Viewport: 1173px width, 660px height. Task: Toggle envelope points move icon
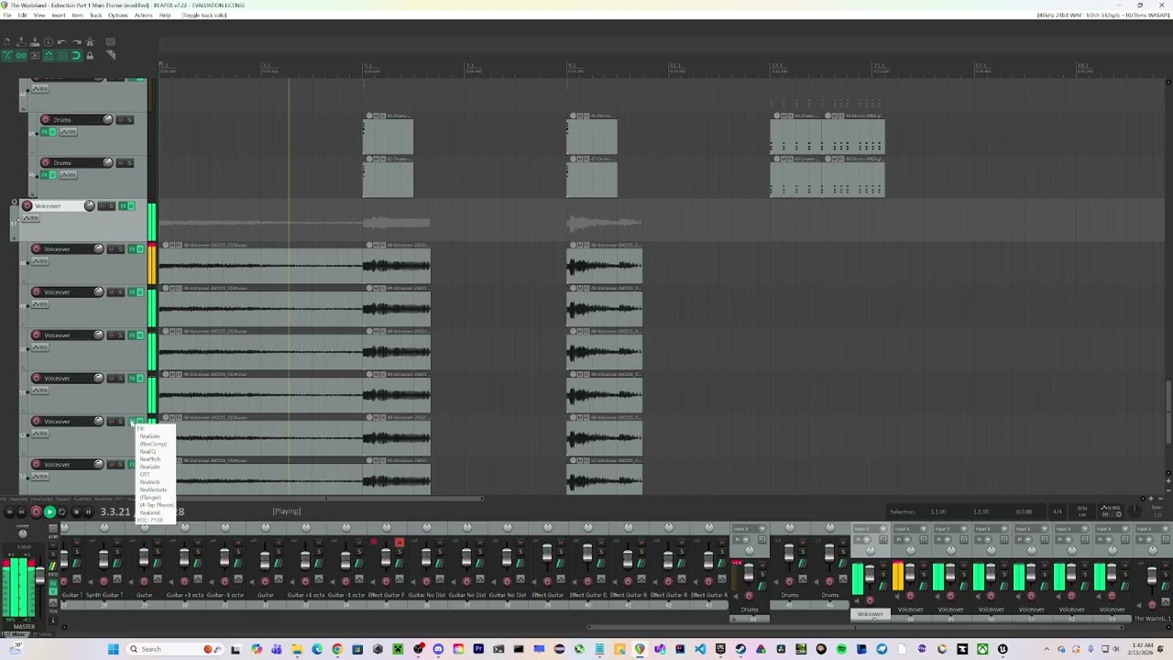(49, 56)
